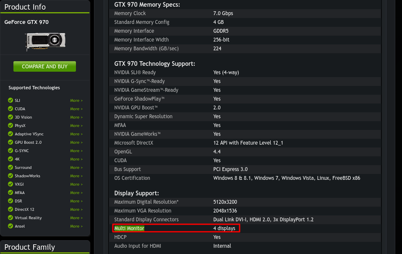Image resolution: width=402 pixels, height=254 pixels.
Task: Click the 'NVIDIA G-Sync-Ready' row label
Action: [139, 81]
